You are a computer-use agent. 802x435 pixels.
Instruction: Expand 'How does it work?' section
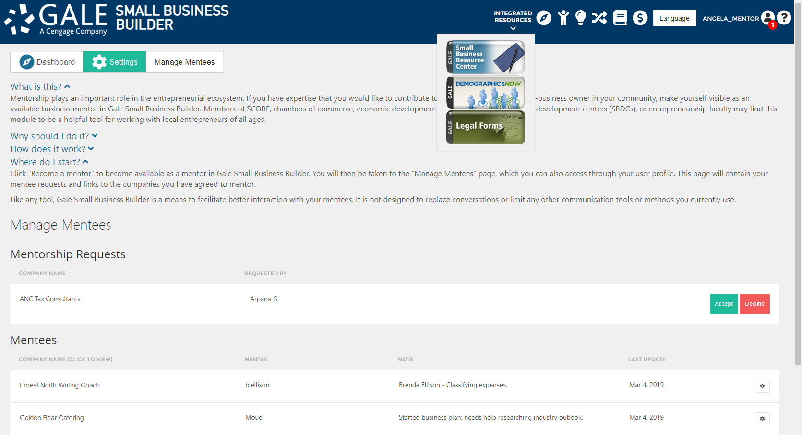tap(52, 149)
